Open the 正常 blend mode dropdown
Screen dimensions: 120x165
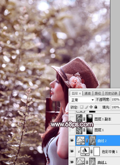click(82, 100)
